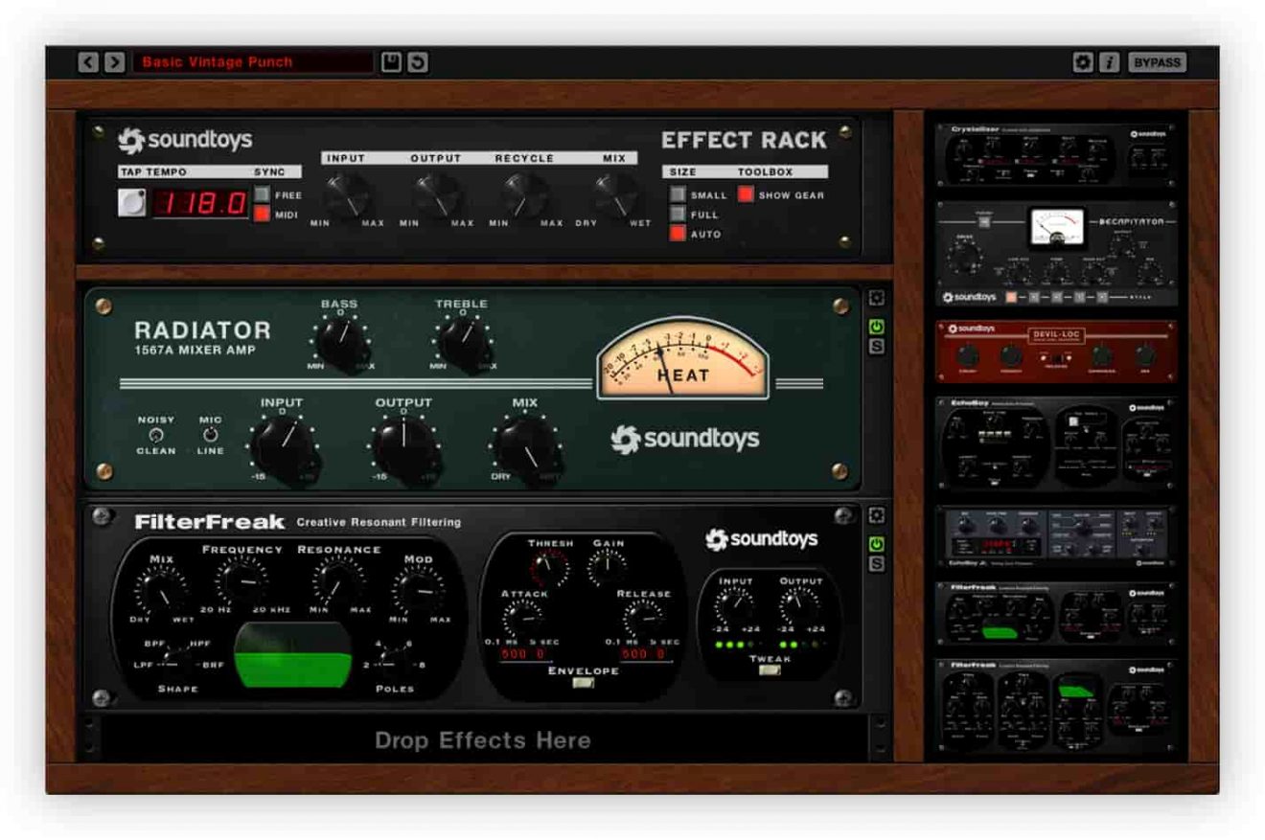Open the Radiator module settings gear
Screen dimensions: 1265x840
pyautogui.click(x=877, y=298)
